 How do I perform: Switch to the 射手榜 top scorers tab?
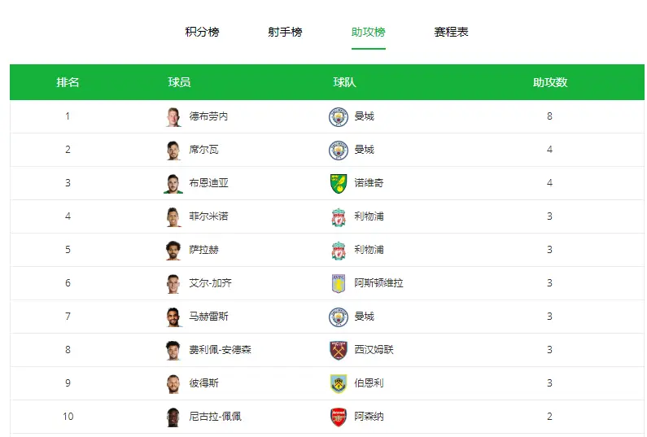point(285,32)
